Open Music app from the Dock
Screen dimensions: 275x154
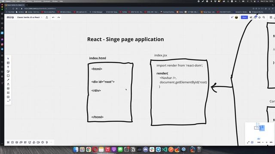[107, 149]
